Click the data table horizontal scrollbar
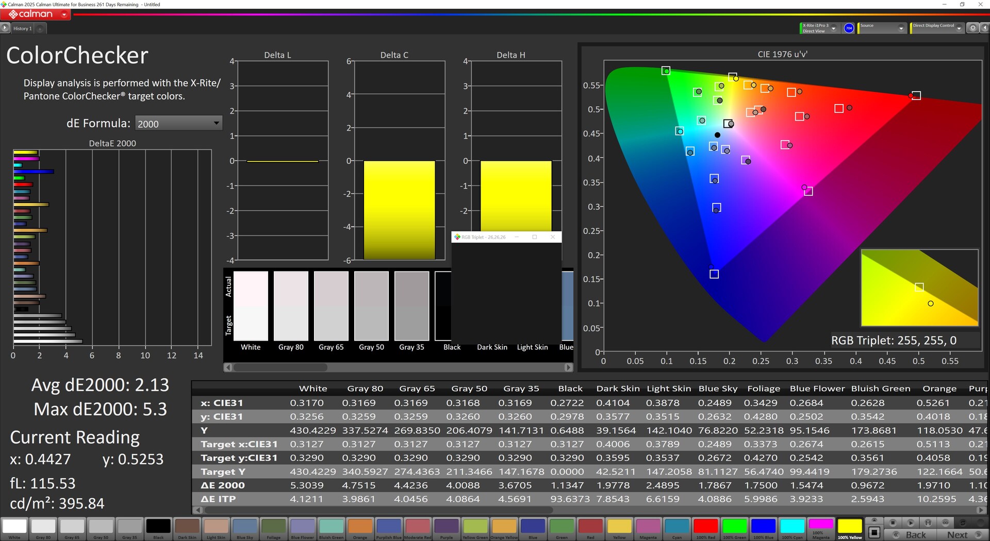Screen dimensions: 990x541 coord(379,510)
